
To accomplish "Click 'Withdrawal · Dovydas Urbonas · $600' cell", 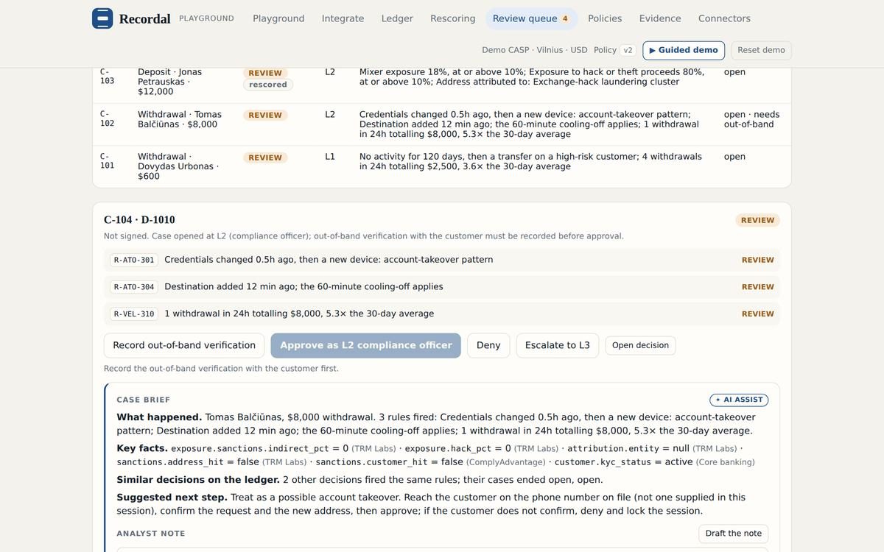I will click(178, 166).
